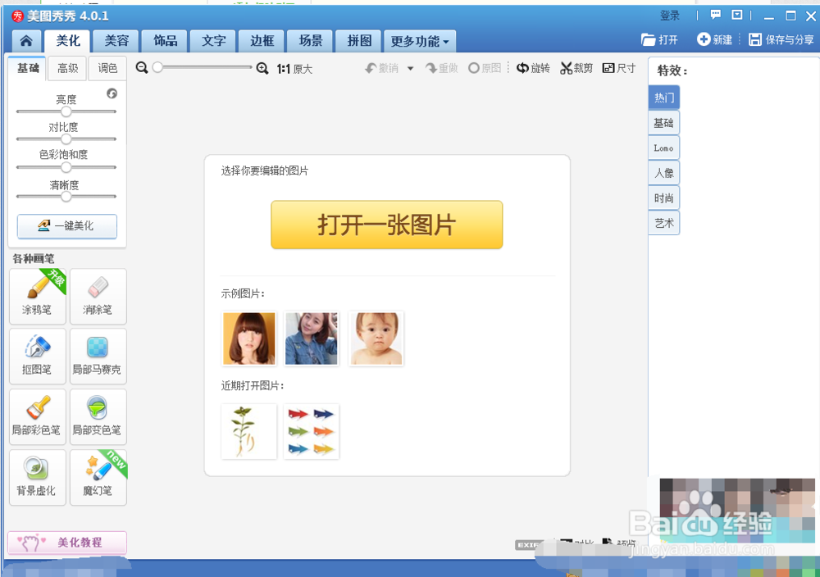This screenshot has height=577, width=820.
Task: Click the EXIF info button at bottom
Action: click(527, 544)
